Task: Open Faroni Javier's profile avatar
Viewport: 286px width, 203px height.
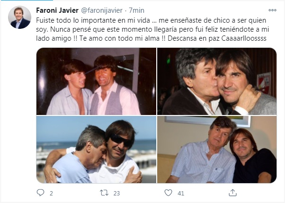Action: point(19,18)
